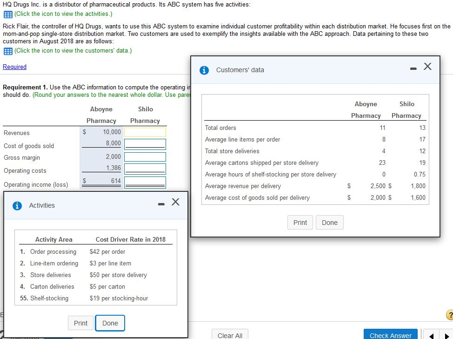Click 'Average line items per order' label
This screenshot has width=453, height=339.
coord(242,140)
